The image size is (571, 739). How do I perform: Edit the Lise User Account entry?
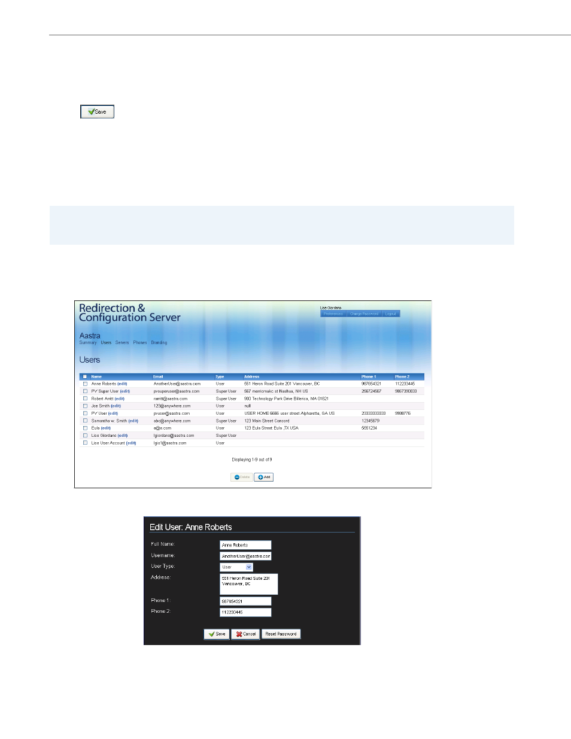pos(131,443)
